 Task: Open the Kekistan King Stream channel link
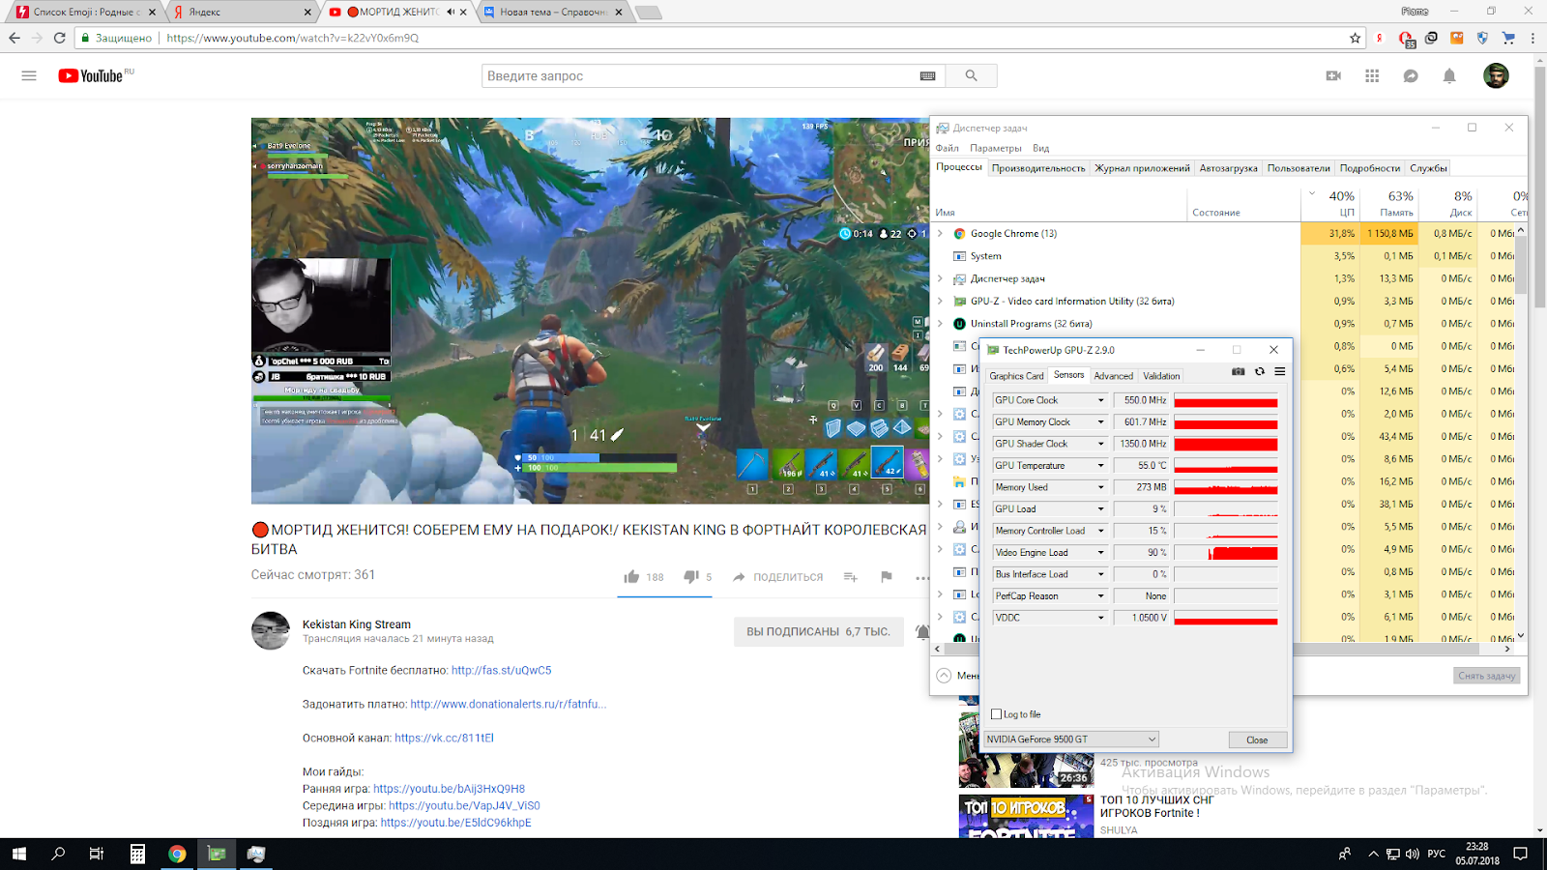pyautogui.click(x=357, y=624)
